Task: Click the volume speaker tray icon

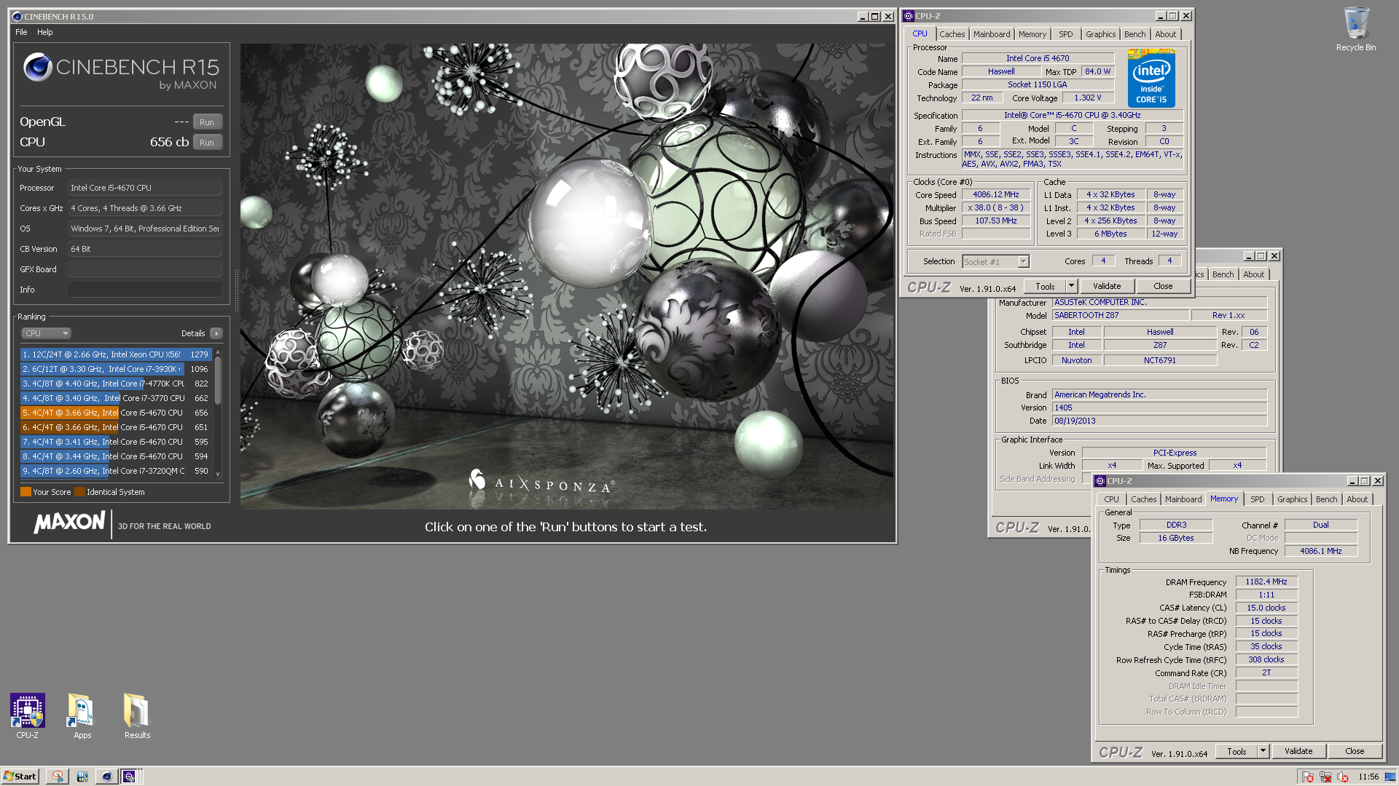Action: click(x=1342, y=777)
